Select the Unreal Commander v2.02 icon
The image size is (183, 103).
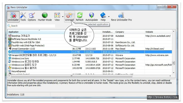(x=10, y=49)
